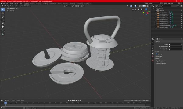Toggle the Gravity checkbox

click(x=157, y=54)
